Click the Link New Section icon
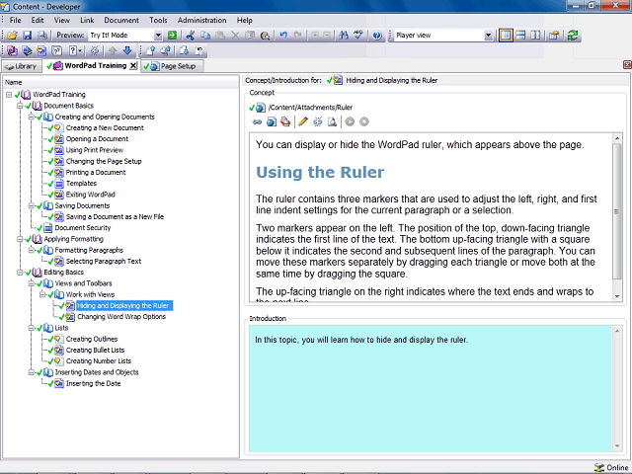This screenshot has width=632, height=474. pyautogui.click(x=27, y=50)
